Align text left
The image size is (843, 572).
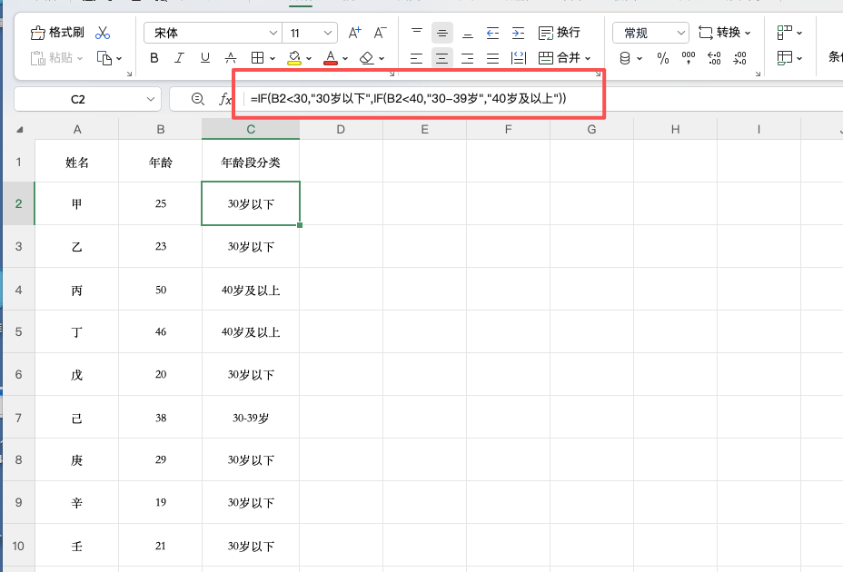(417, 57)
